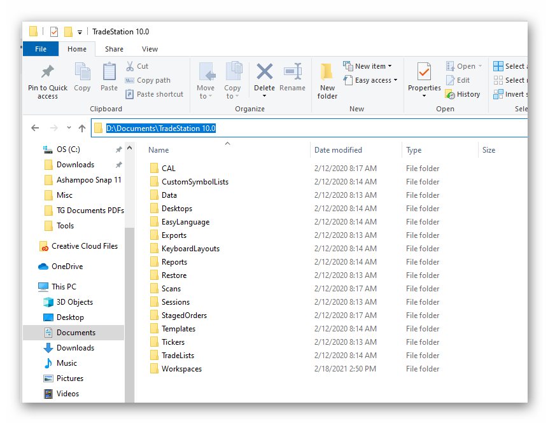Go up one folder level

tap(82, 128)
